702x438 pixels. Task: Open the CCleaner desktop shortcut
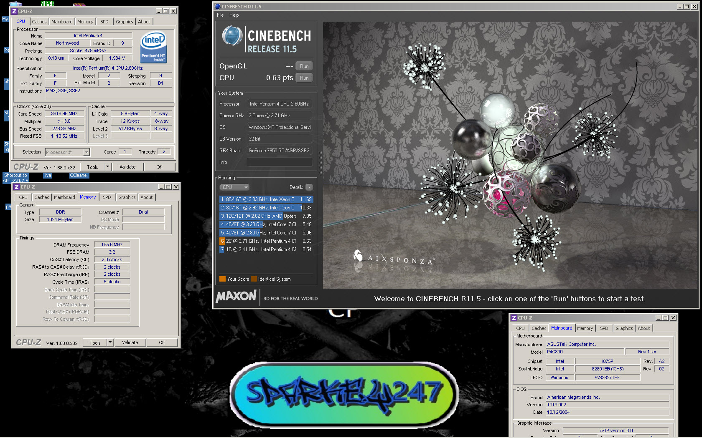click(x=79, y=175)
